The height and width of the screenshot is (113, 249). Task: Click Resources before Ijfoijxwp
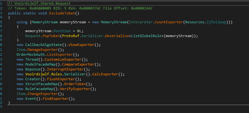[195, 22]
